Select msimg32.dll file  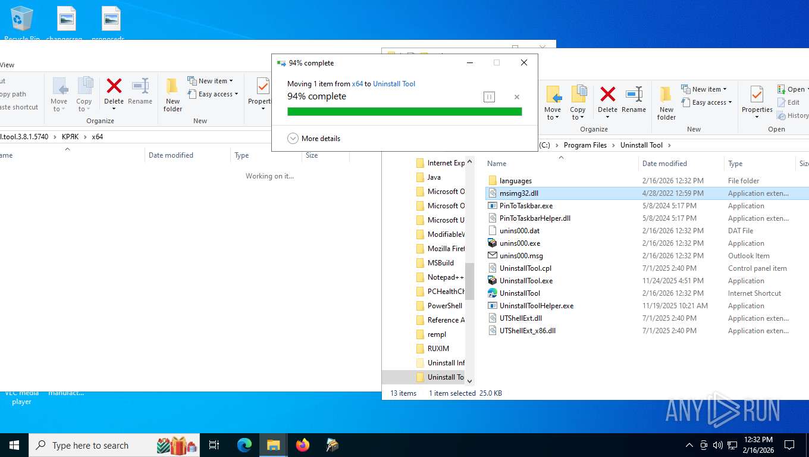(x=519, y=193)
